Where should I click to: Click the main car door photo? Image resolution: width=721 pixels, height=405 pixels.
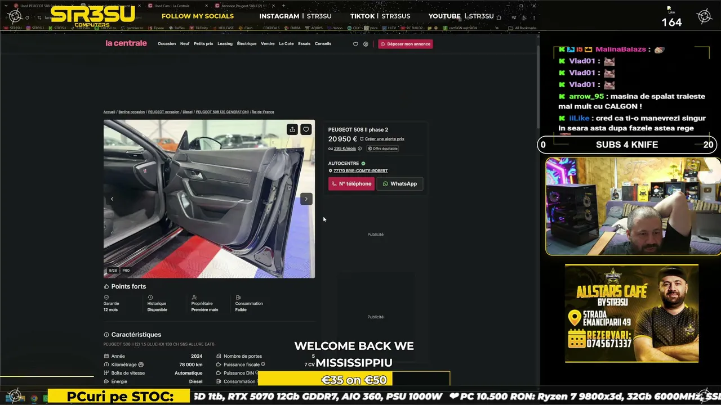tap(209, 199)
